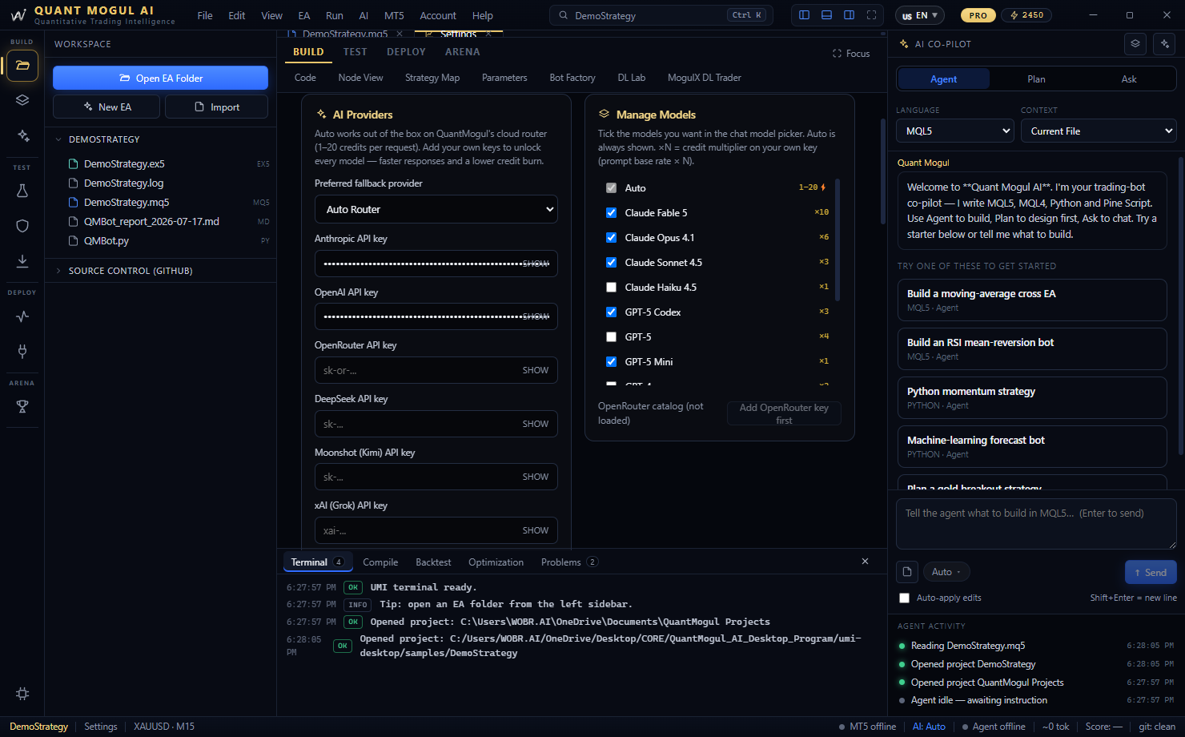
Task: Toggle the bottom panel layout icon
Action: [x=826, y=15]
